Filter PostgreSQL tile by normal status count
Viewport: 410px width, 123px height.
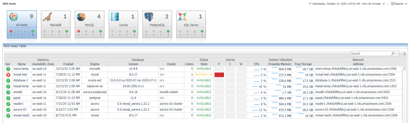point(168,33)
